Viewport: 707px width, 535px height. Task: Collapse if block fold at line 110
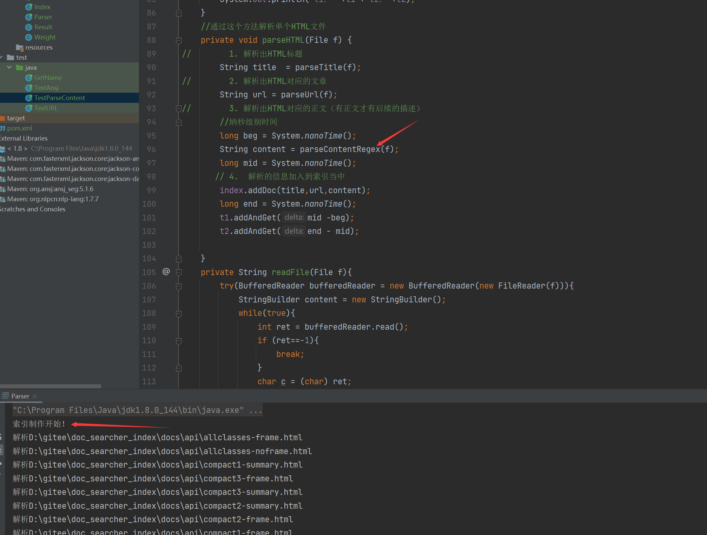pyautogui.click(x=179, y=341)
